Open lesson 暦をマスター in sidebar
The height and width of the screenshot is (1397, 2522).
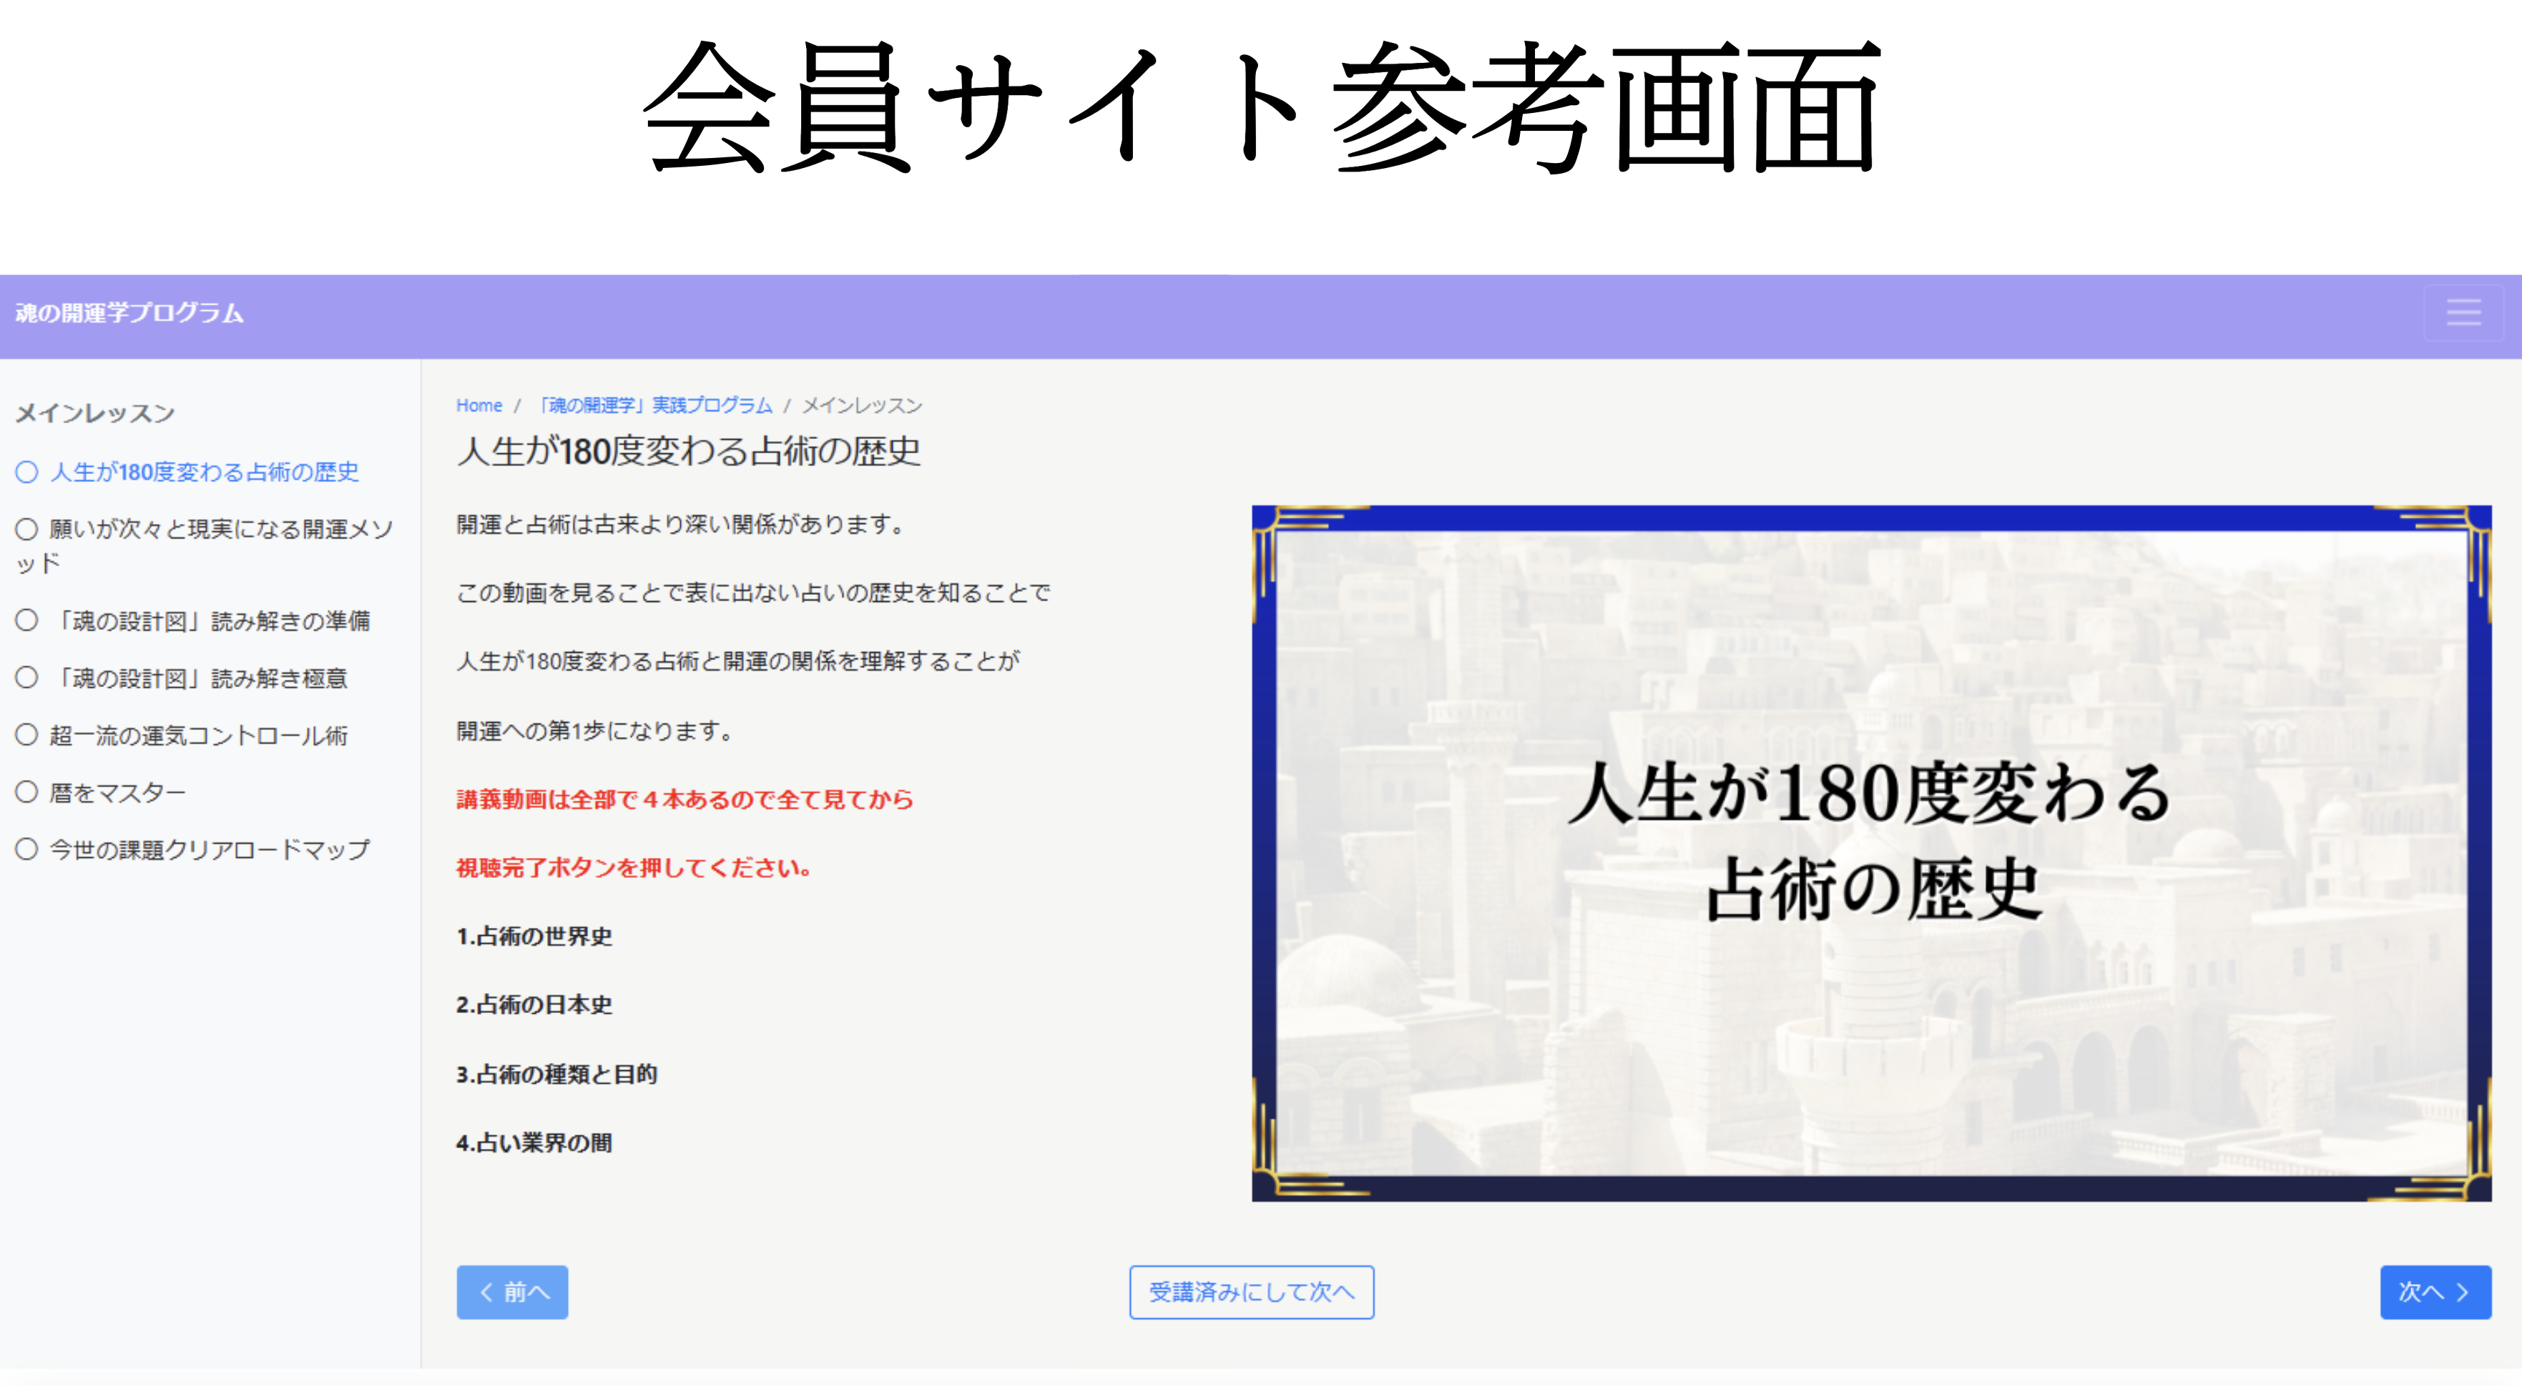click(117, 792)
